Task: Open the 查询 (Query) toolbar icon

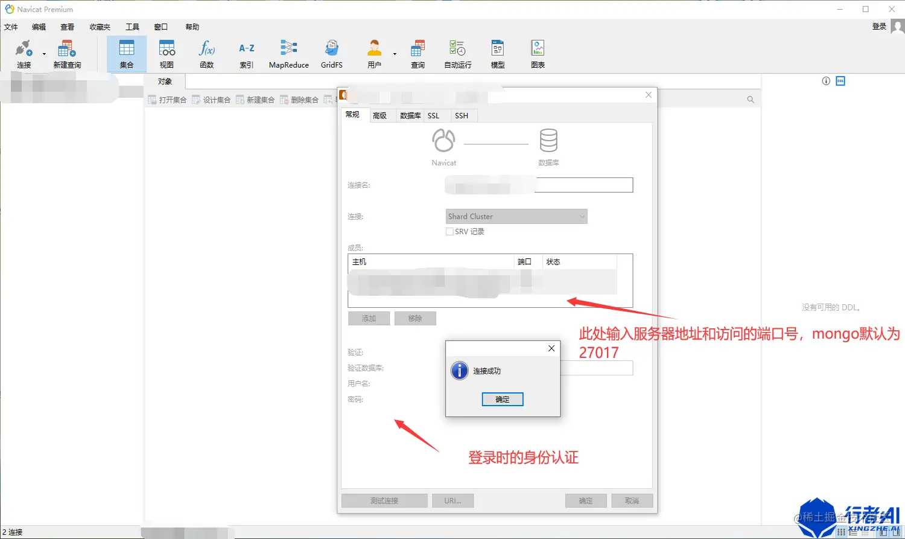Action: 418,54
